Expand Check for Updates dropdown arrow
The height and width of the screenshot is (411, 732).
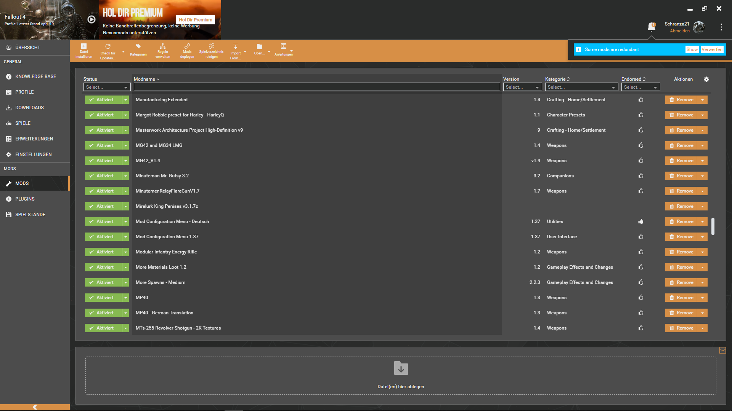(123, 52)
